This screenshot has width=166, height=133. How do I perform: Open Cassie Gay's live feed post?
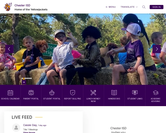pos(30,125)
